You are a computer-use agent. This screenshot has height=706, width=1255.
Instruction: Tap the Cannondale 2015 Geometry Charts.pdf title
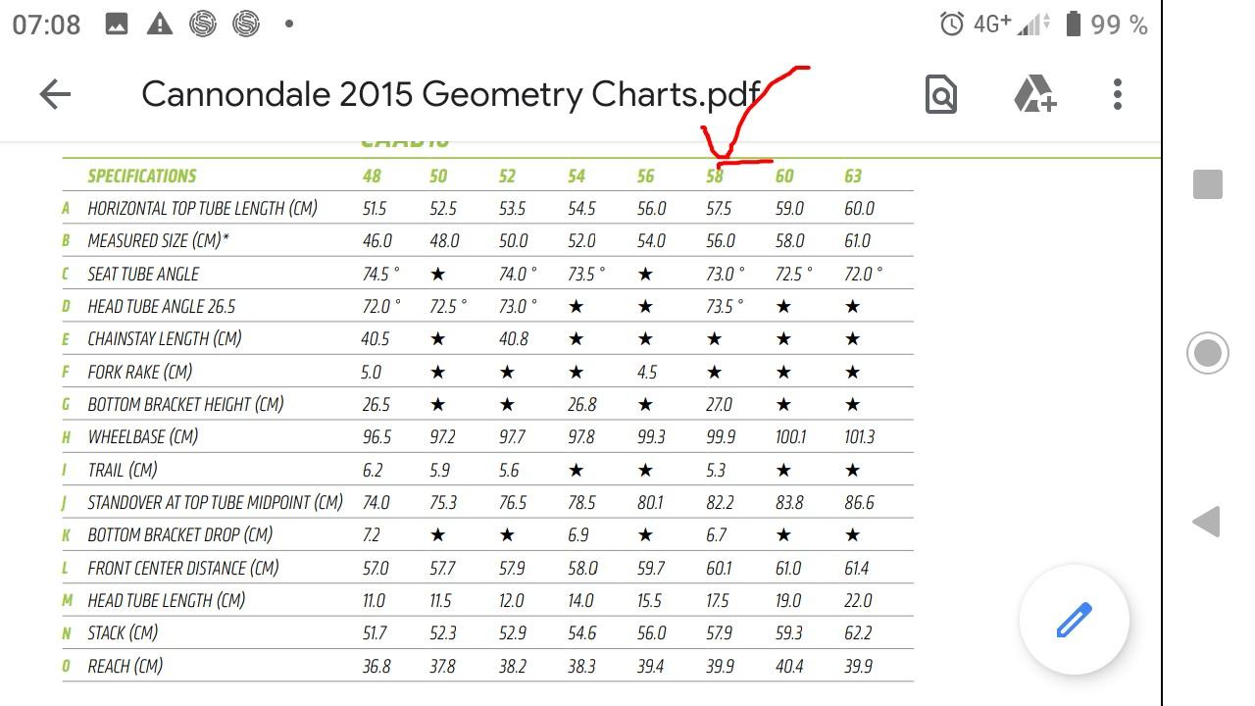coord(452,94)
